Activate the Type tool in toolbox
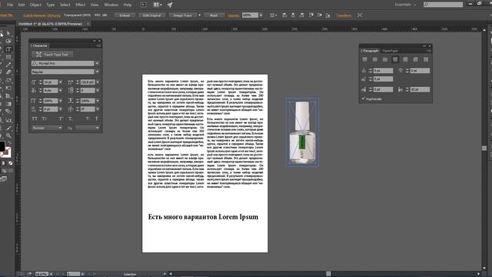Screen dimensions: 492x277 click(8, 49)
